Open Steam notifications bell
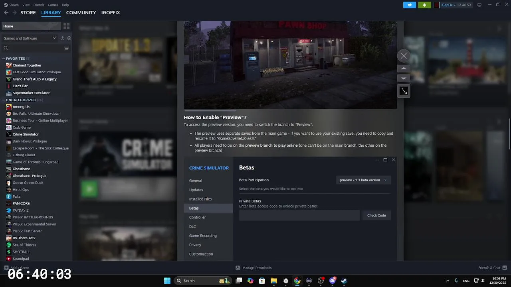 (424, 5)
